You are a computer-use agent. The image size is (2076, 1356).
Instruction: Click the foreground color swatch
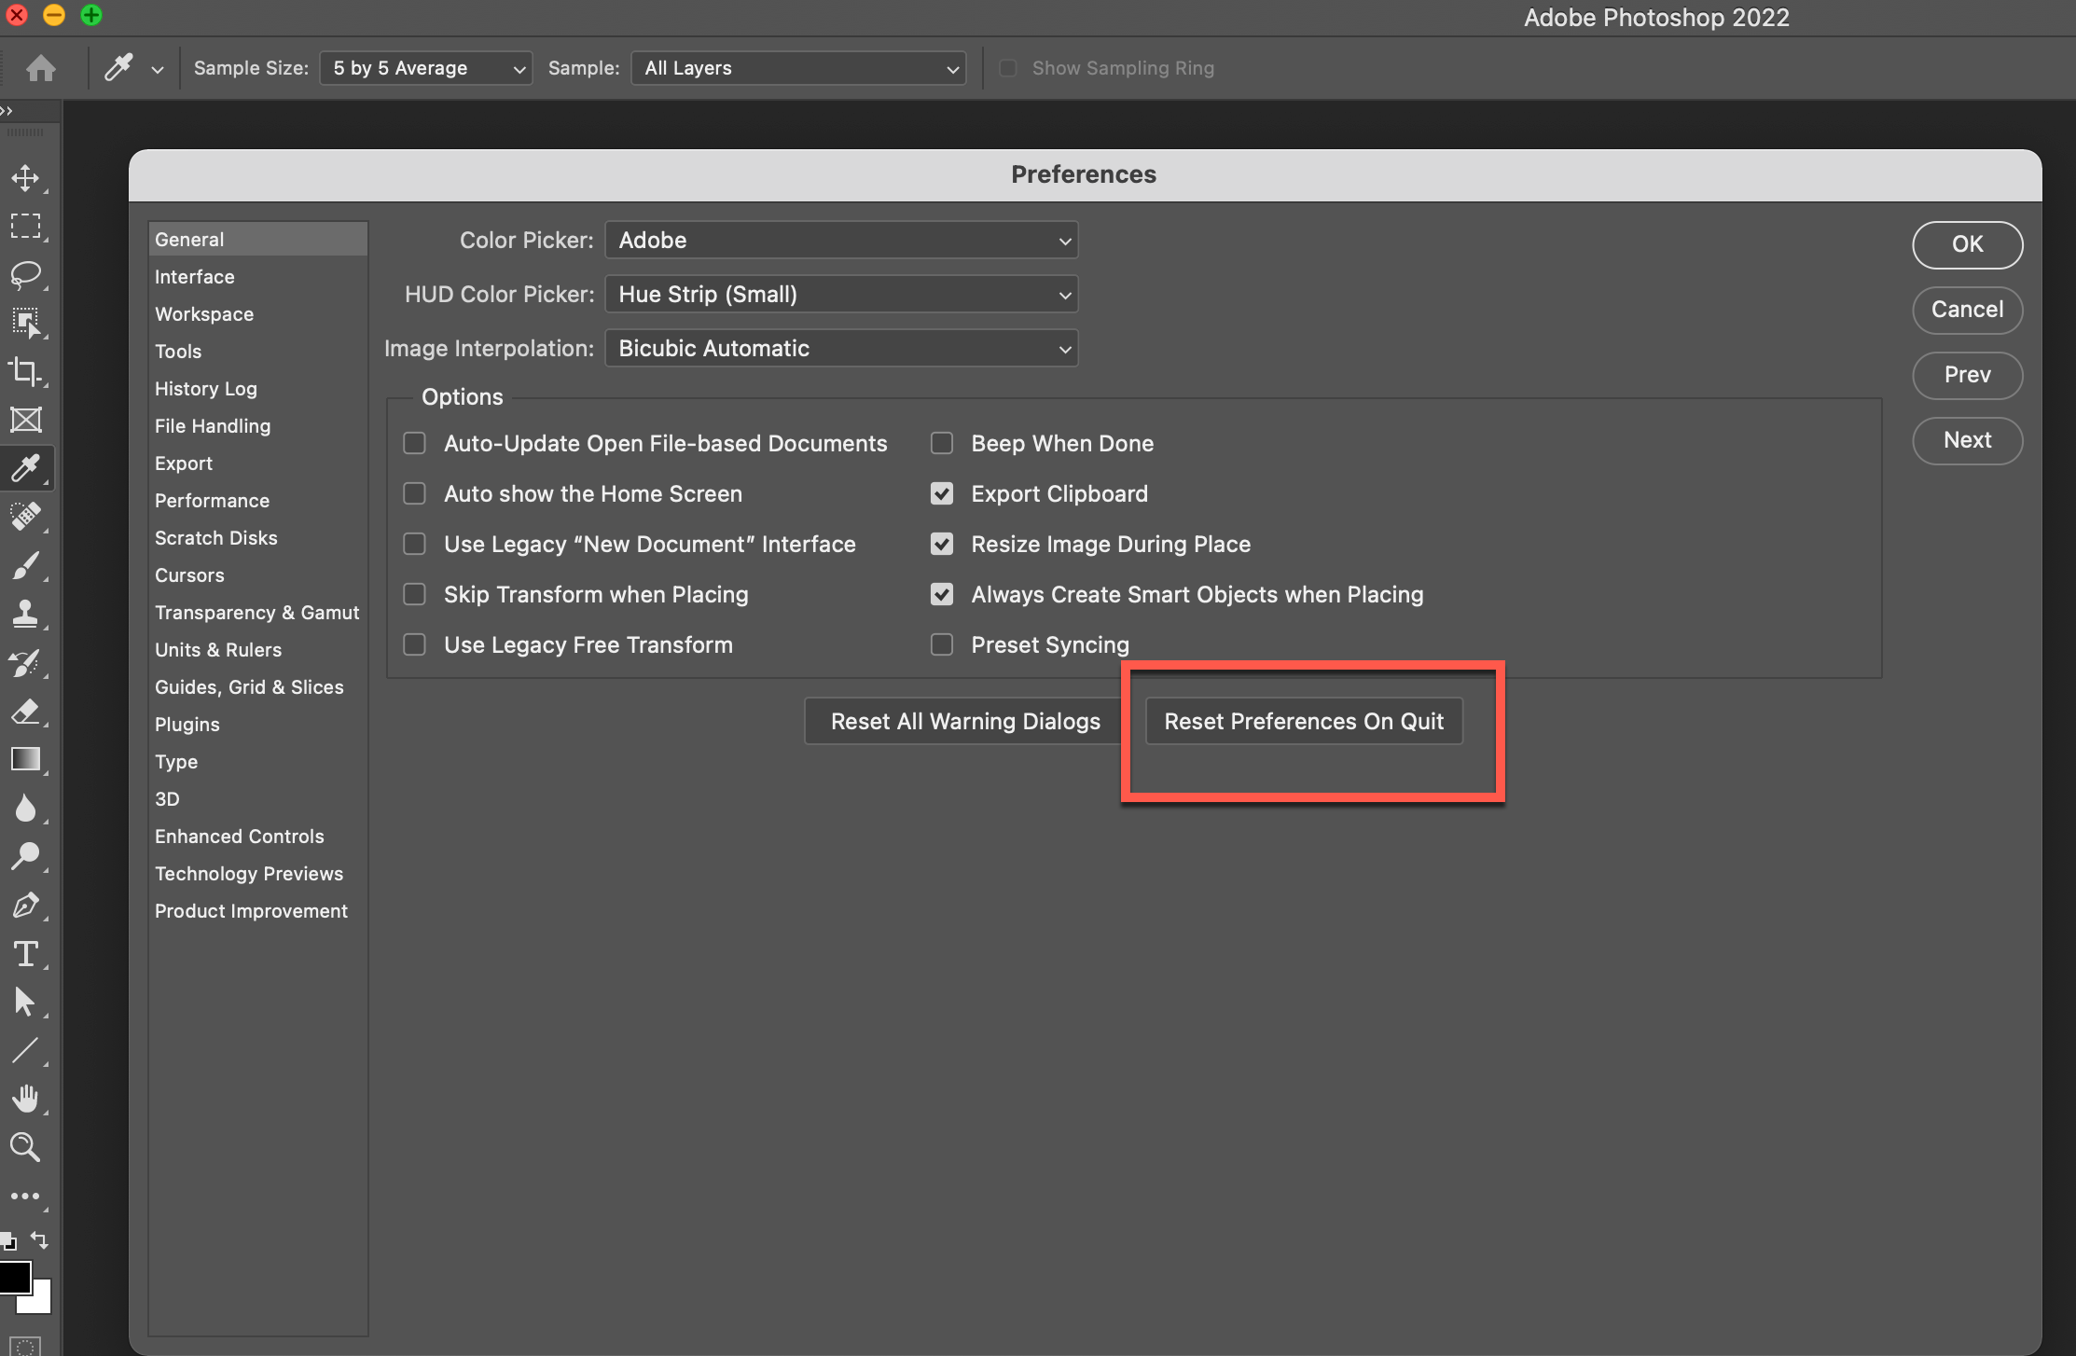point(17,1276)
